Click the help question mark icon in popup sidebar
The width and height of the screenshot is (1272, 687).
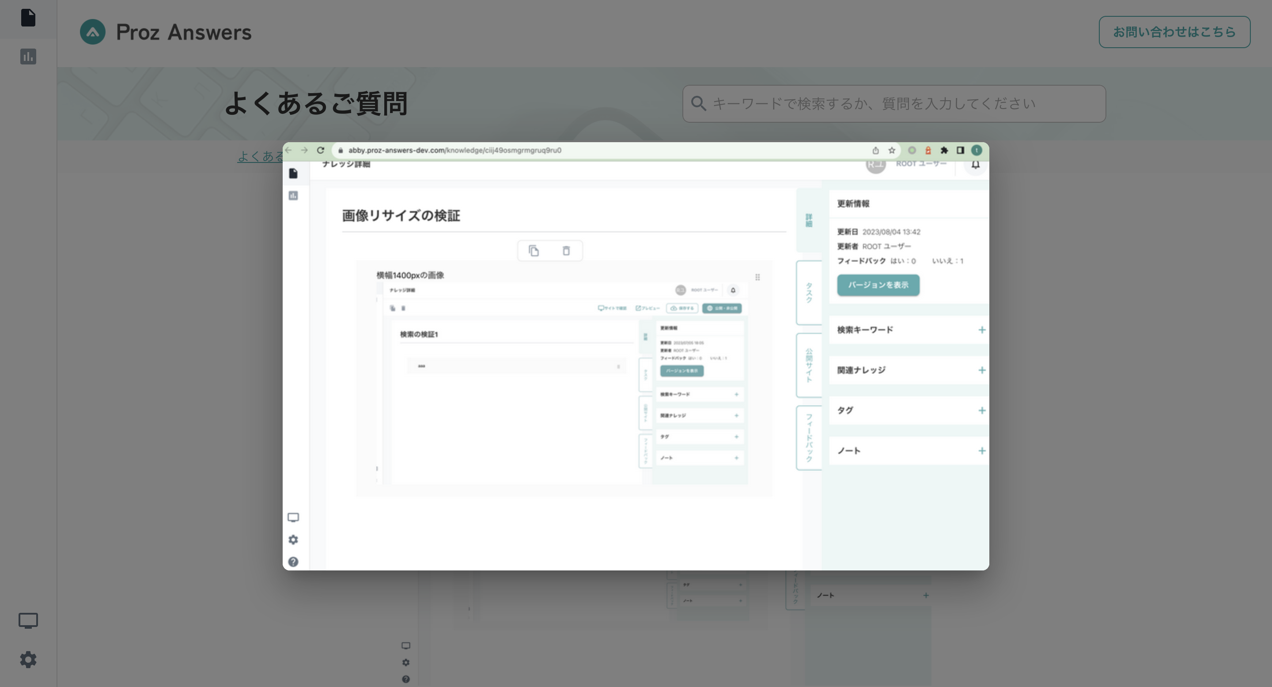(x=293, y=562)
